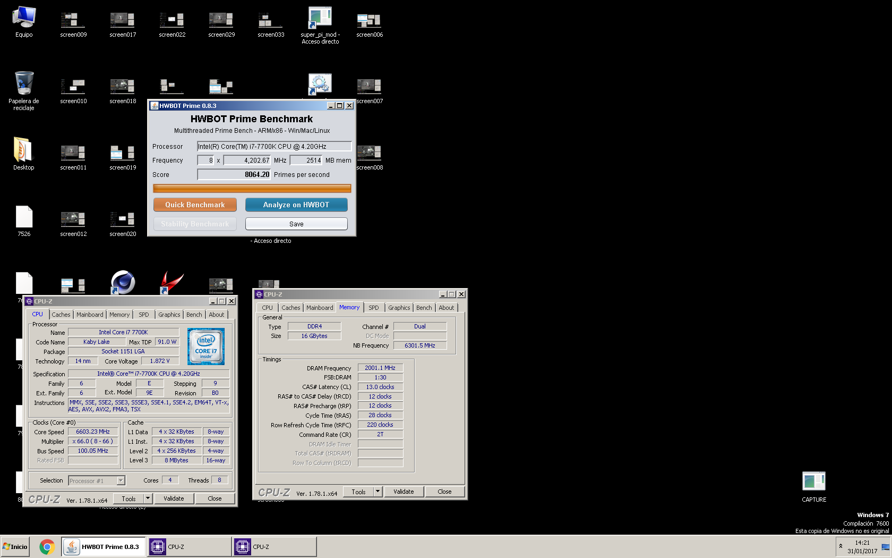Run the Quick Benchmark
The width and height of the screenshot is (892, 558).
tap(195, 205)
